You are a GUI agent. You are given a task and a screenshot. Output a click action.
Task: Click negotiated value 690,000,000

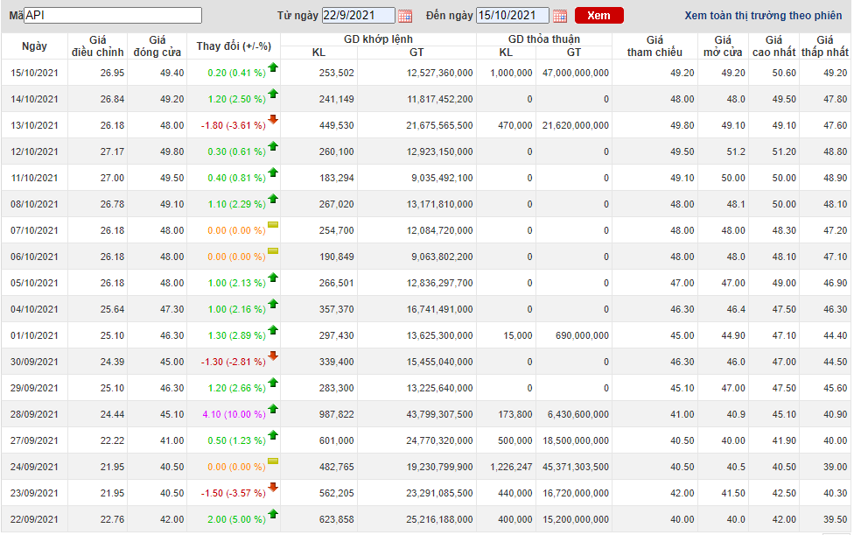tap(582, 335)
